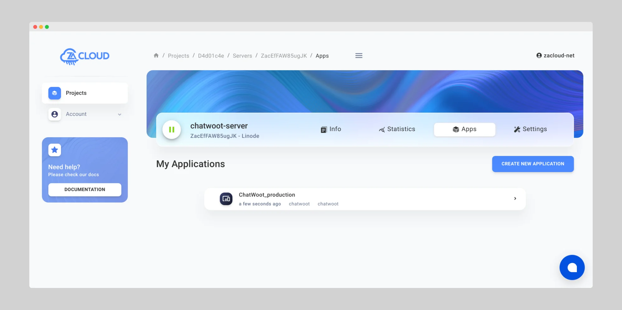This screenshot has width=622, height=310.
Task: Click the zacloud-net account icon
Action: [x=539, y=55]
